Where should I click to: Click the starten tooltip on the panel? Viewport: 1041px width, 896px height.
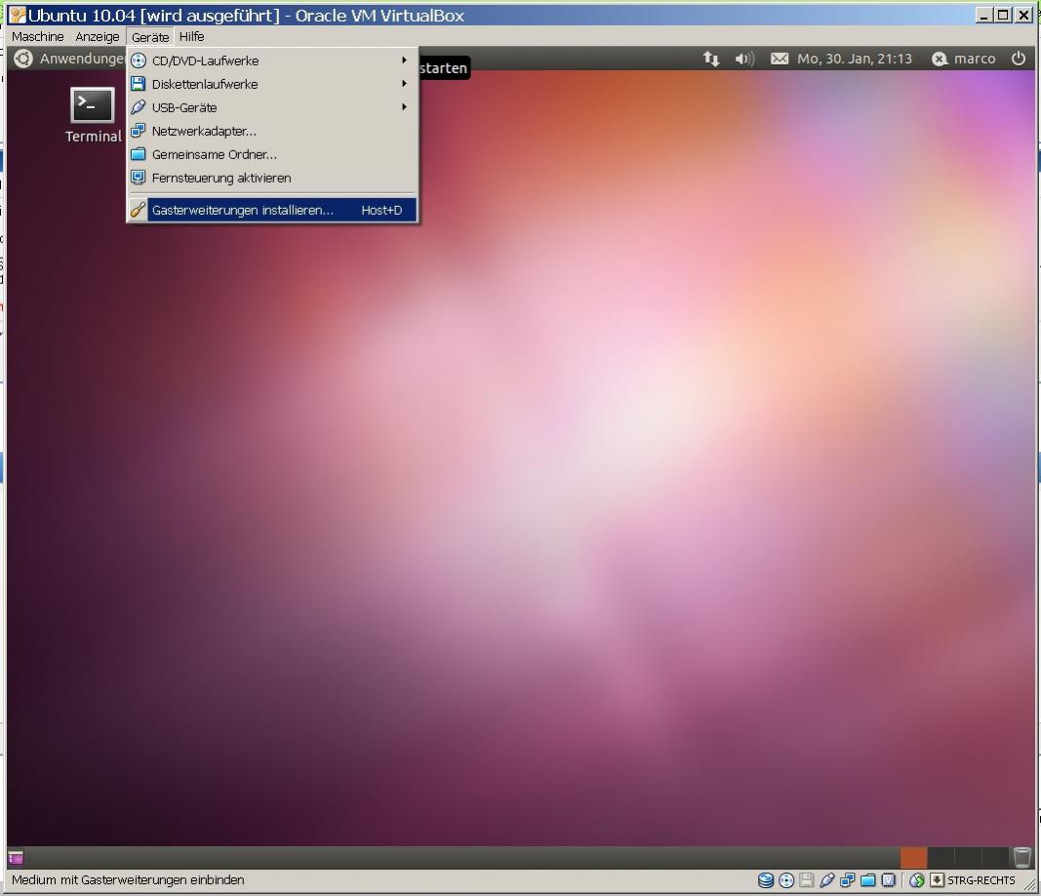pos(444,67)
